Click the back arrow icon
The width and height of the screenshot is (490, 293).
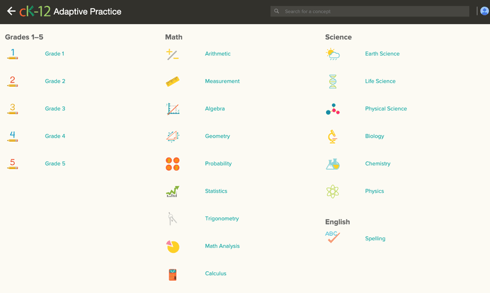tap(11, 11)
